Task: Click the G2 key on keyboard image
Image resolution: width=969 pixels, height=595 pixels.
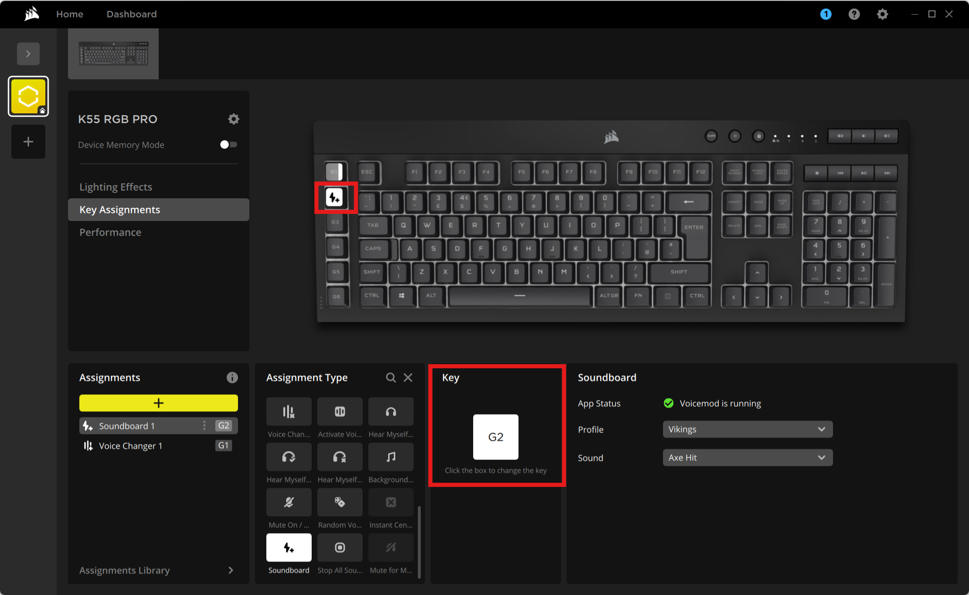Action: click(x=334, y=197)
